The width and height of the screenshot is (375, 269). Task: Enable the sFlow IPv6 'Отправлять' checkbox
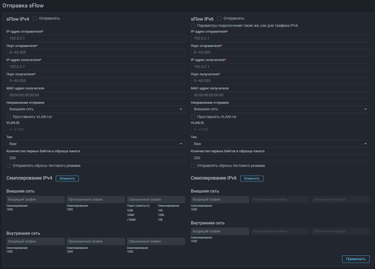[x=219, y=19]
